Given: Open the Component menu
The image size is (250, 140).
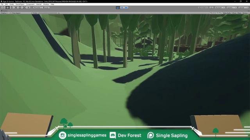Looking at the screenshot, I should click(30, 4).
